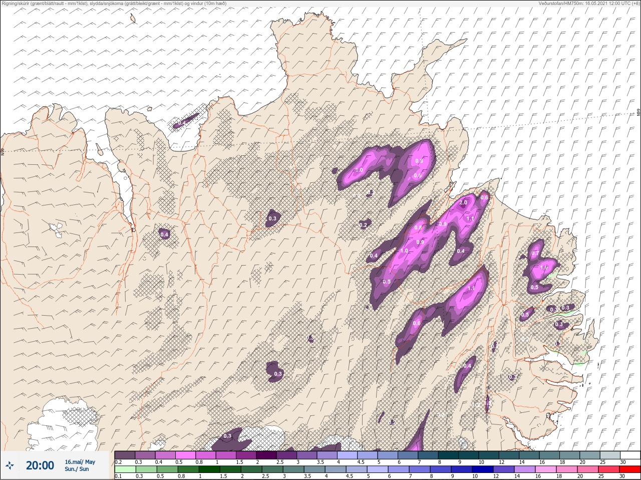The width and height of the screenshot is (641, 480).
Task: Click the "Veðurstofan/HM750m: 16.05.2021 12:00 UTC" header
Action: 584,3
